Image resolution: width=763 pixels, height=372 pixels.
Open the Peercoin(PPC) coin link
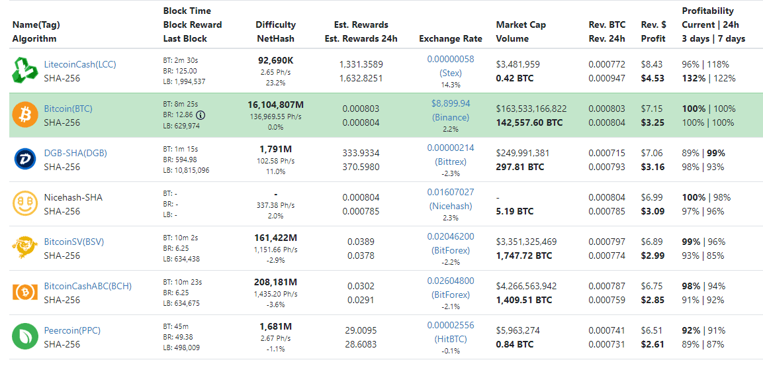click(72, 330)
